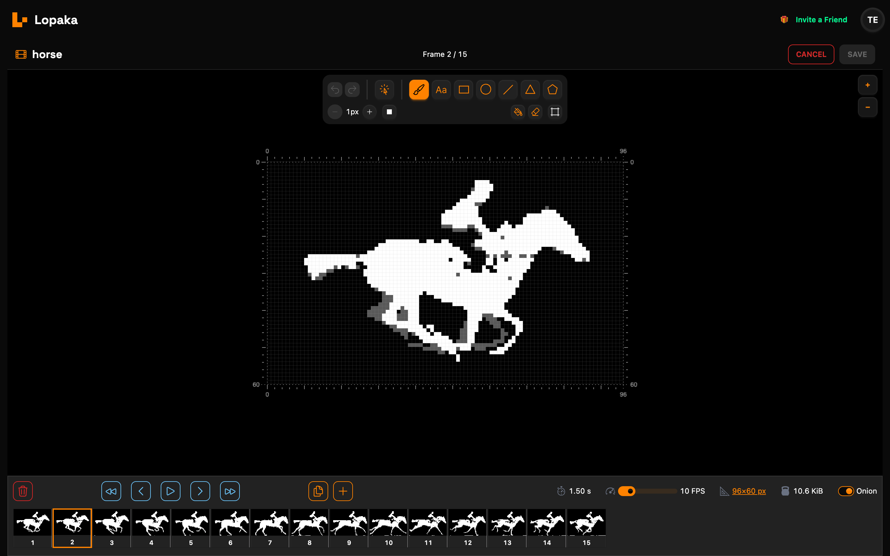Delete frame with red trash button

point(23,491)
